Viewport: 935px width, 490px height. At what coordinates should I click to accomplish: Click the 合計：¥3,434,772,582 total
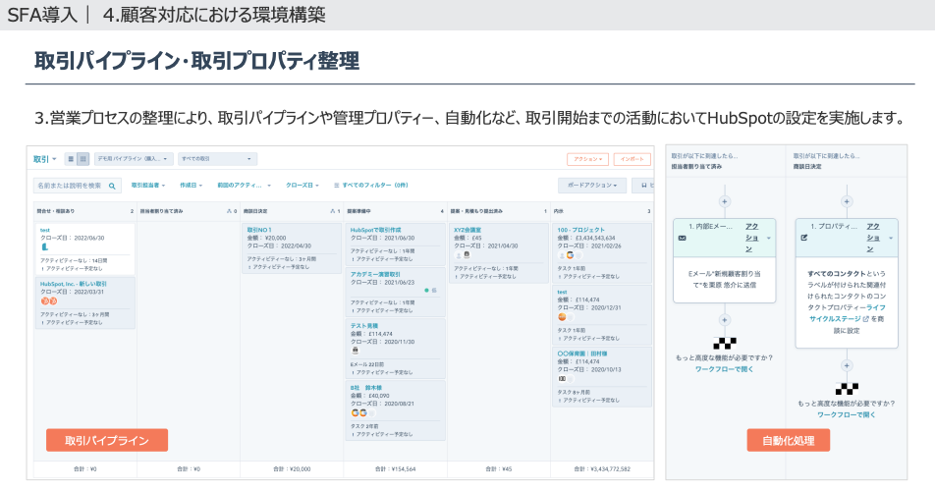pos(602,469)
